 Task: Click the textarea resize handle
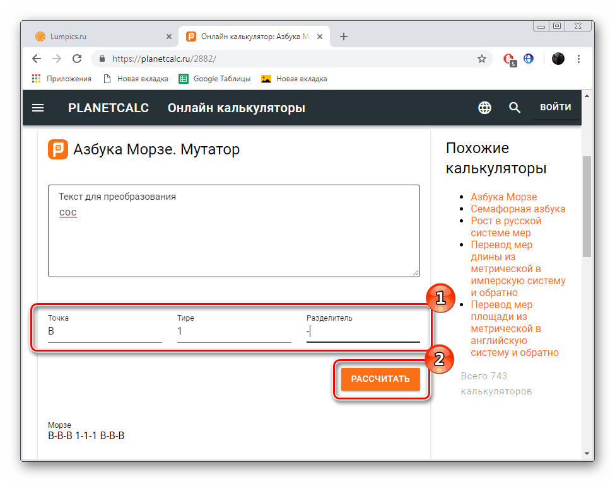tap(416, 273)
